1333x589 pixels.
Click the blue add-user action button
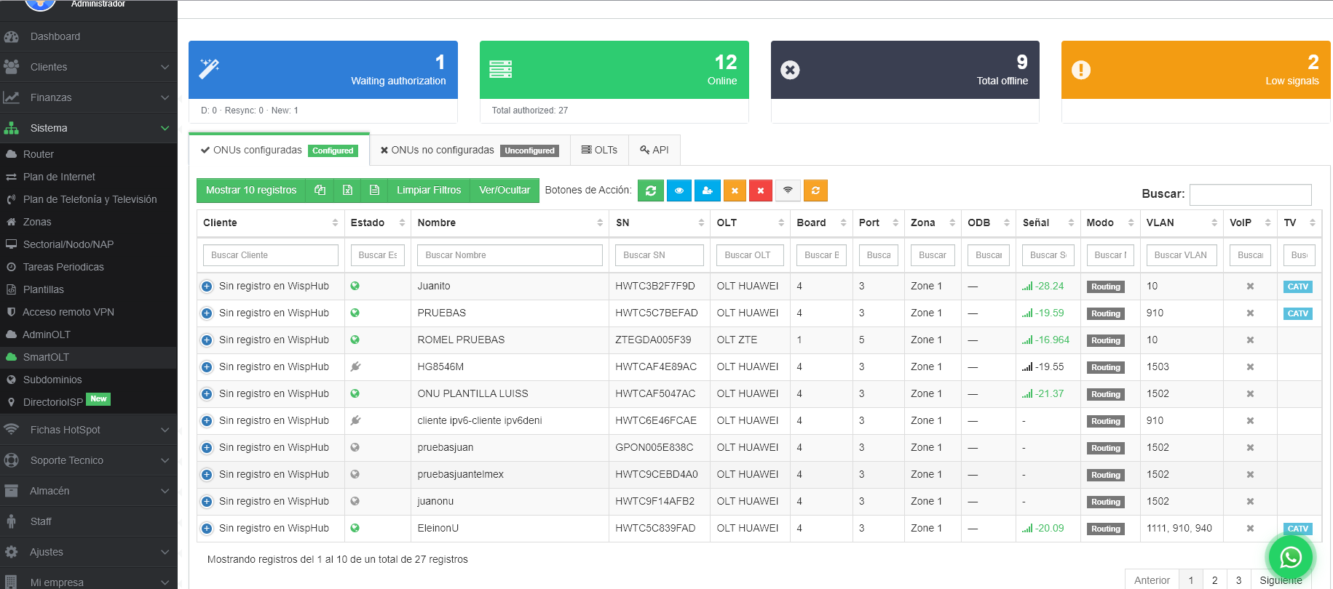[x=707, y=191]
